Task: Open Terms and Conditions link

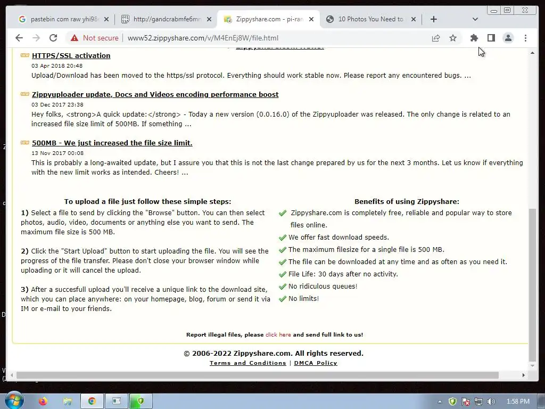Action: 248,363
